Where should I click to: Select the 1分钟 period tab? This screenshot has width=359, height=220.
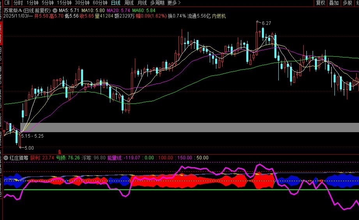[32, 3]
